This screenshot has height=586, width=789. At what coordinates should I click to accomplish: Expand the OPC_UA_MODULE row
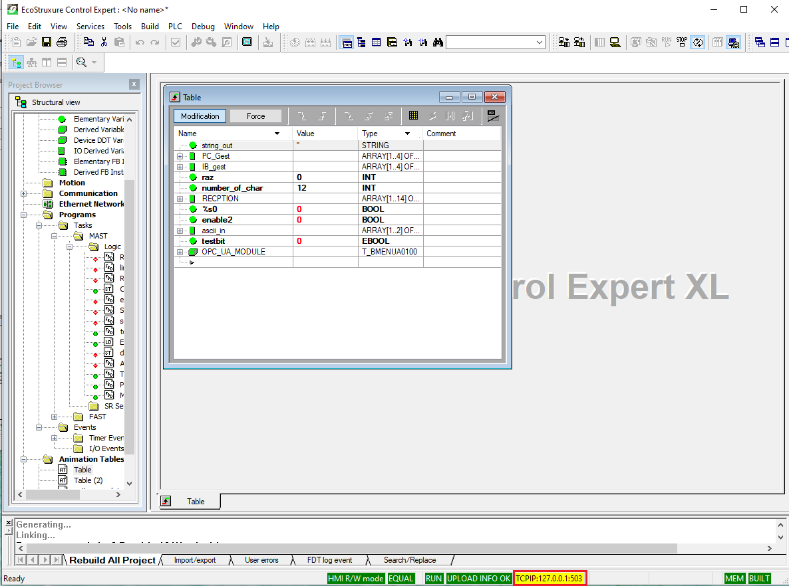(x=180, y=252)
